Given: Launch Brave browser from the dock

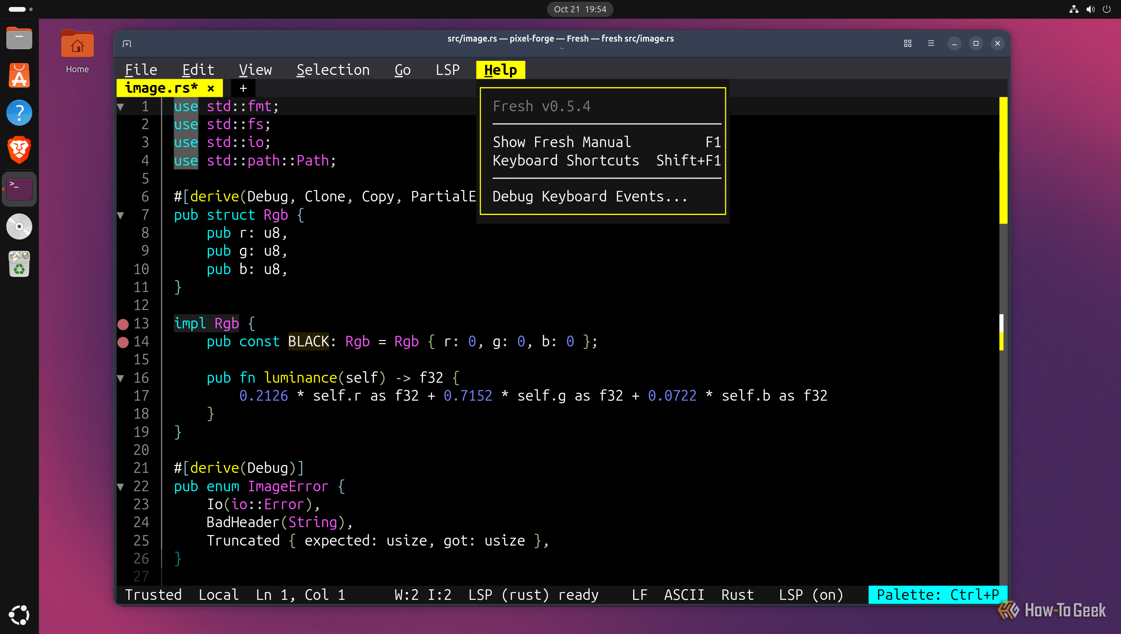Looking at the screenshot, I should 19,150.
